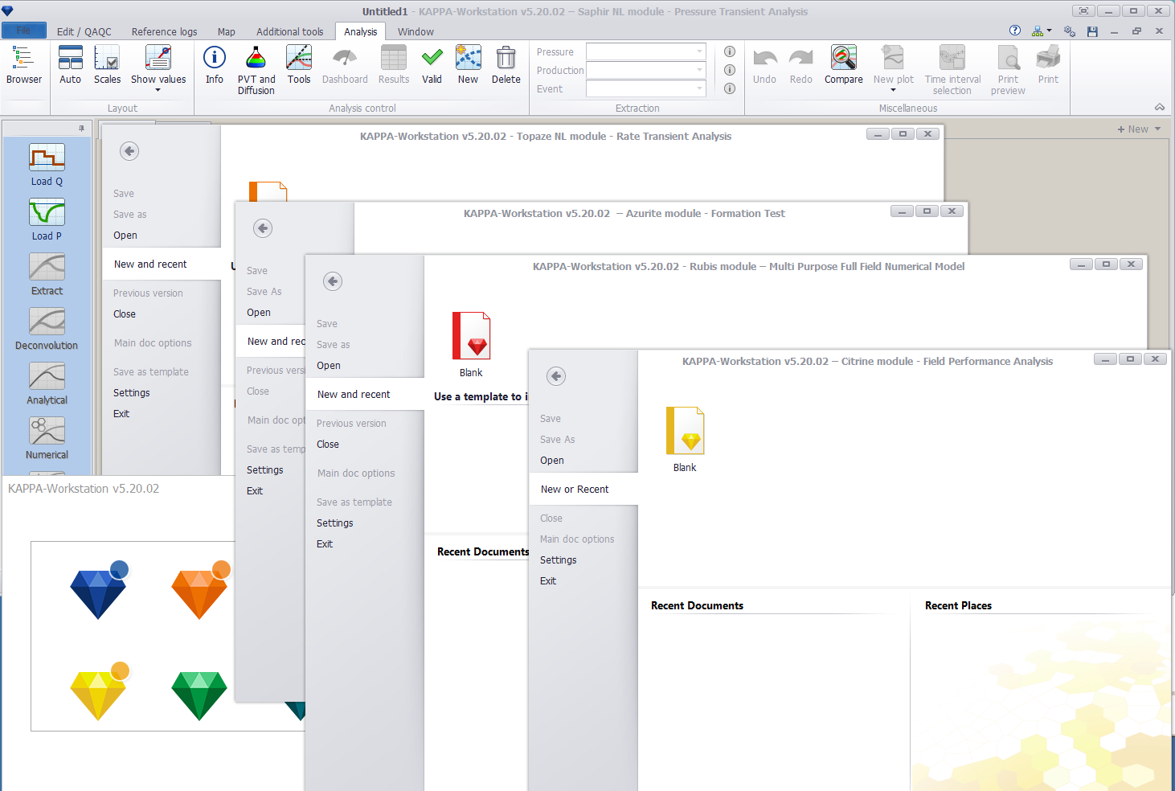
Task: Open the Event combo box
Action: 646,88
